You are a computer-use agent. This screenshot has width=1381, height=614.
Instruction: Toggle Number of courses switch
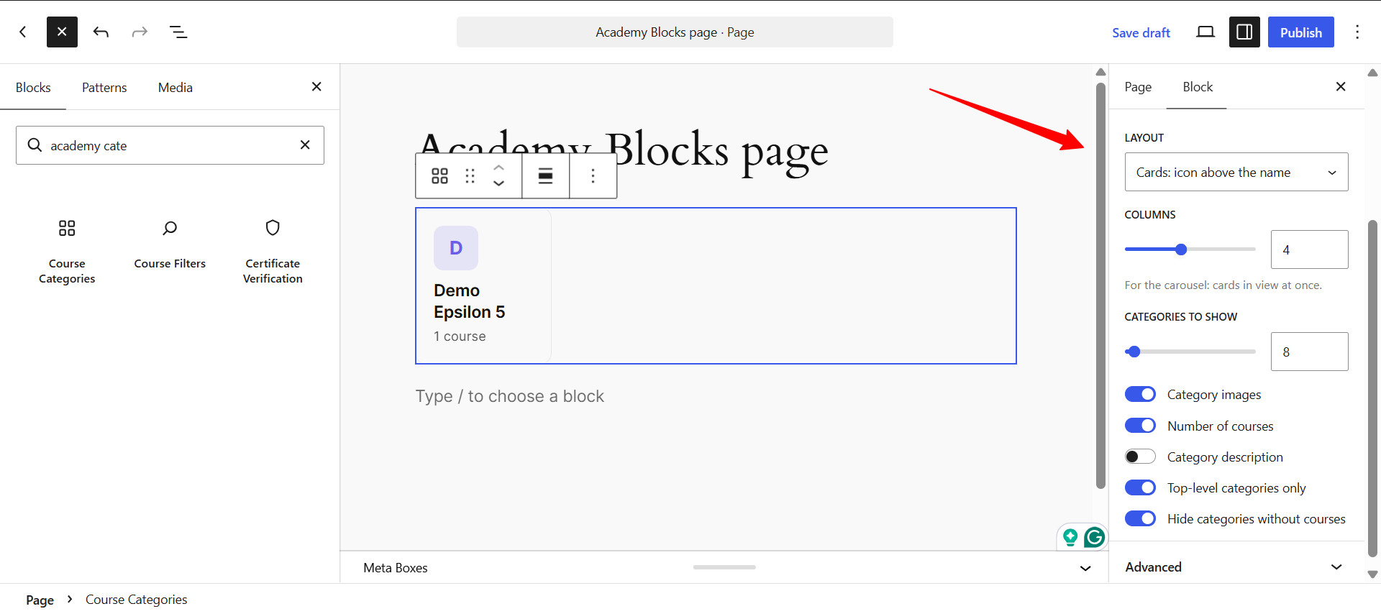click(1140, 426)
